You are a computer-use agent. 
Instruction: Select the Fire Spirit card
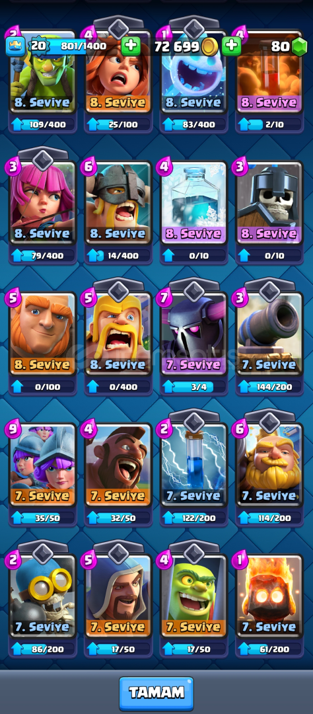(269, 596)
